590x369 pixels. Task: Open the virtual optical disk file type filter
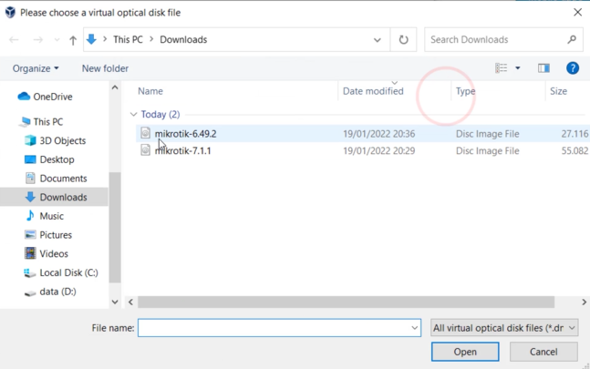(x=504, y=328)
